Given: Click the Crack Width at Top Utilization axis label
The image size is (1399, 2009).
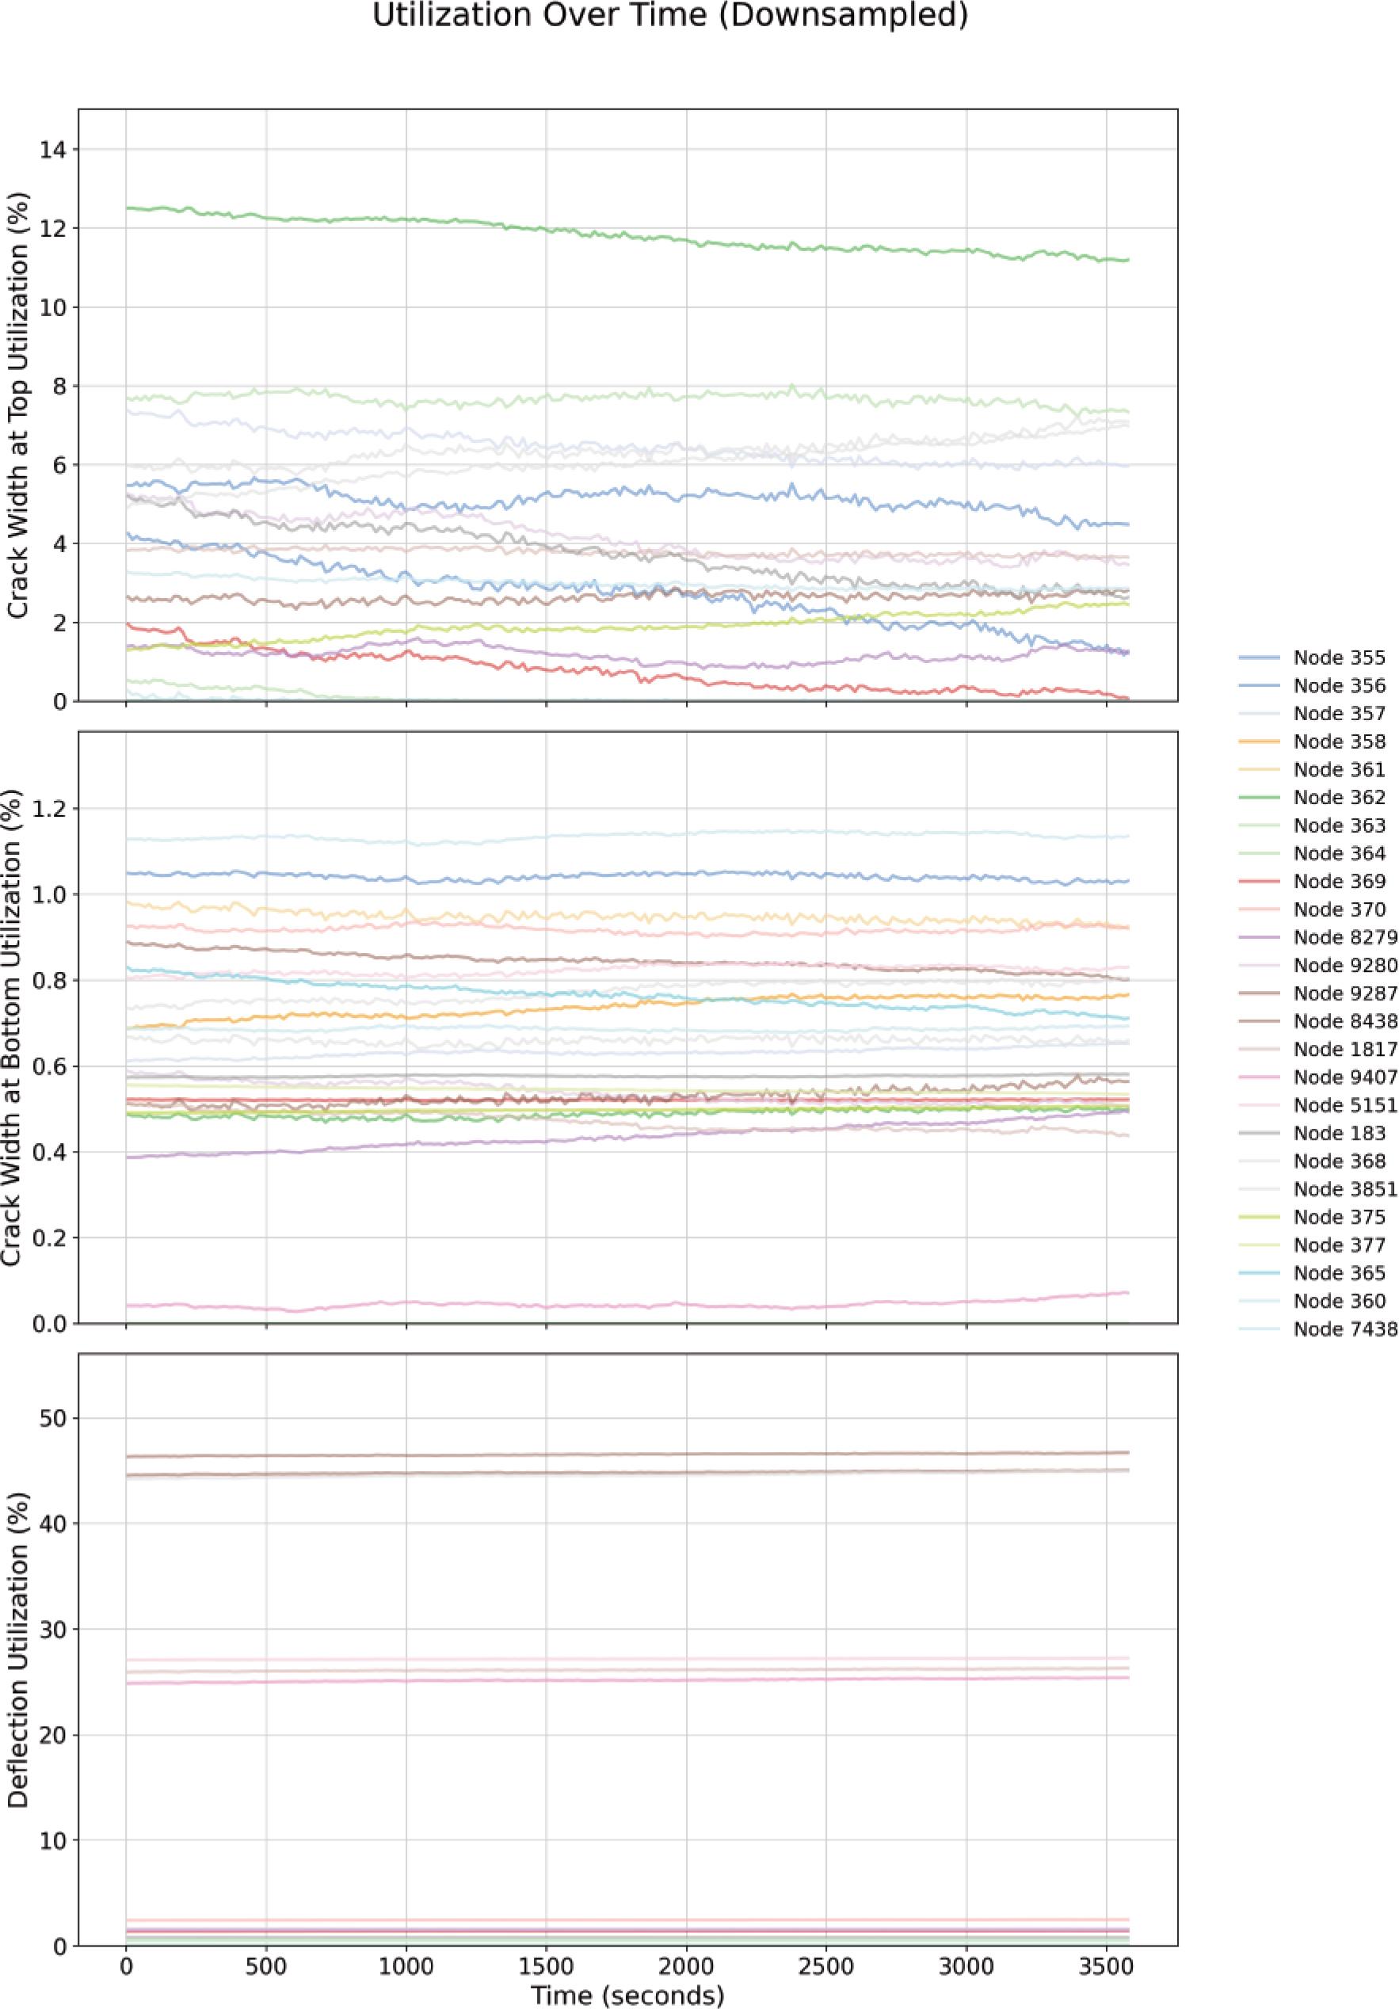Looking at the screenshot, I should point(17,404).
